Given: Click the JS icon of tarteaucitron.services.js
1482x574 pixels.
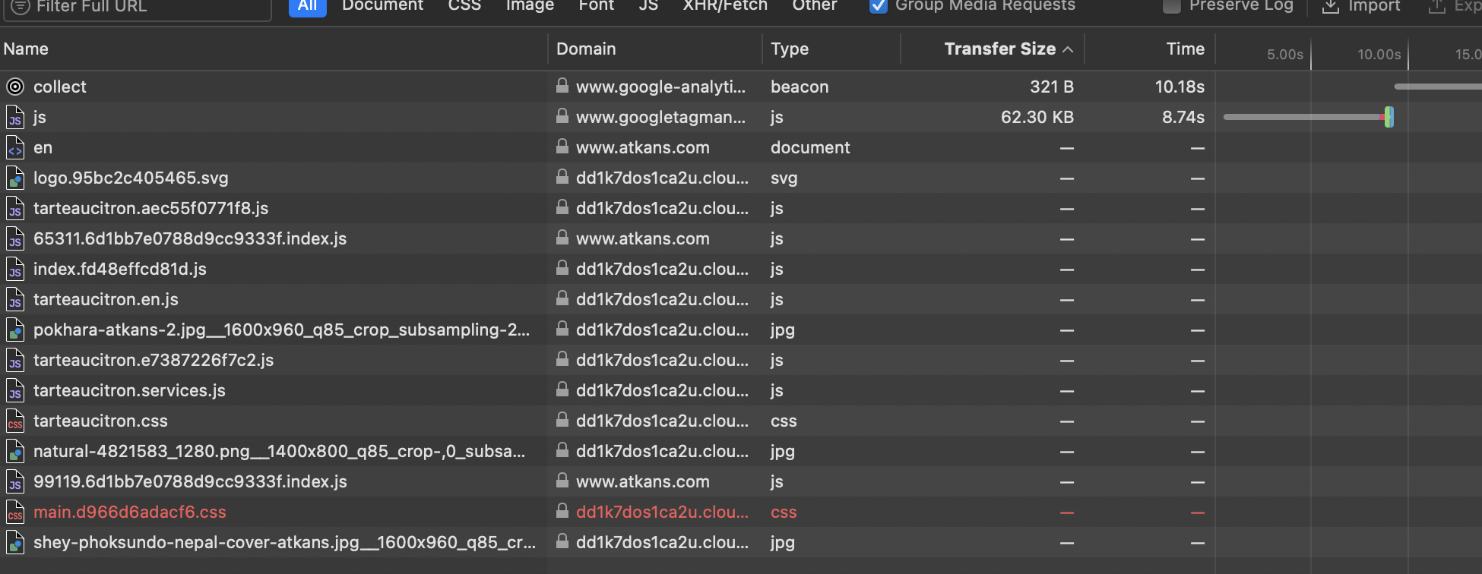Looking at the screenshot, I should (15, 390).
